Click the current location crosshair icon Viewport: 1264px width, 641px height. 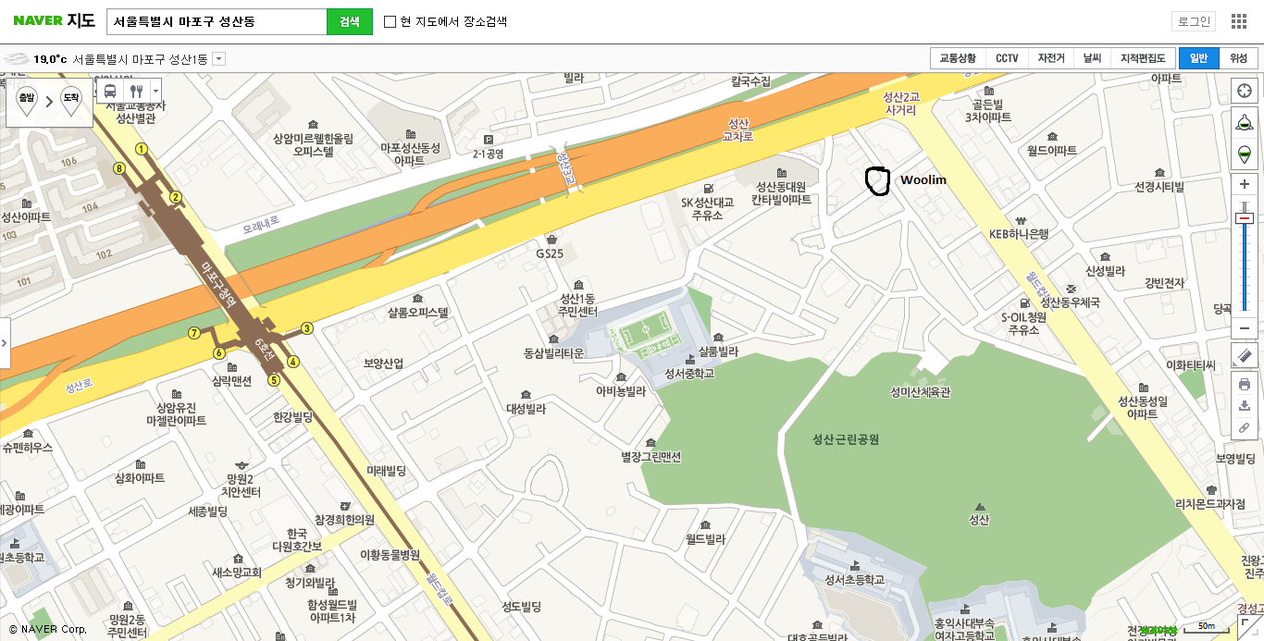(x=1245, y=91)
